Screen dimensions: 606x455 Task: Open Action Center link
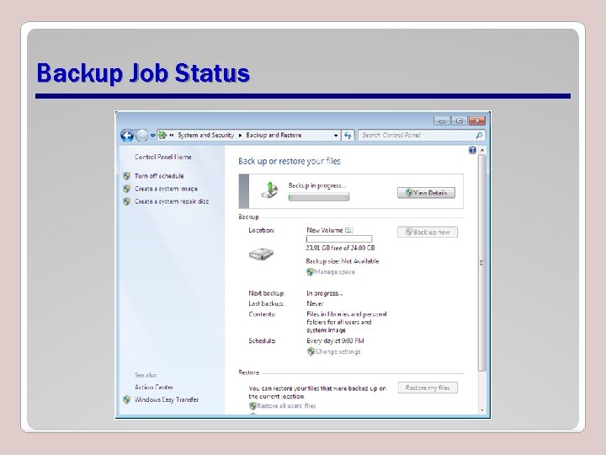pos(154,387)
